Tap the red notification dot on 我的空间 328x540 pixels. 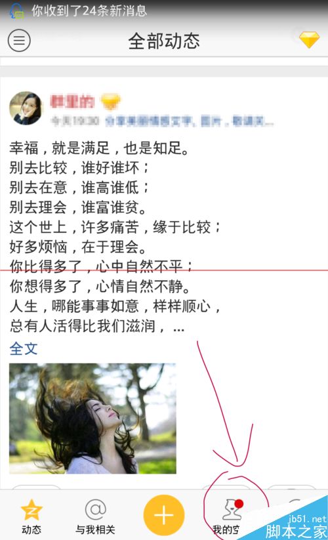click(x=239, y=504)
